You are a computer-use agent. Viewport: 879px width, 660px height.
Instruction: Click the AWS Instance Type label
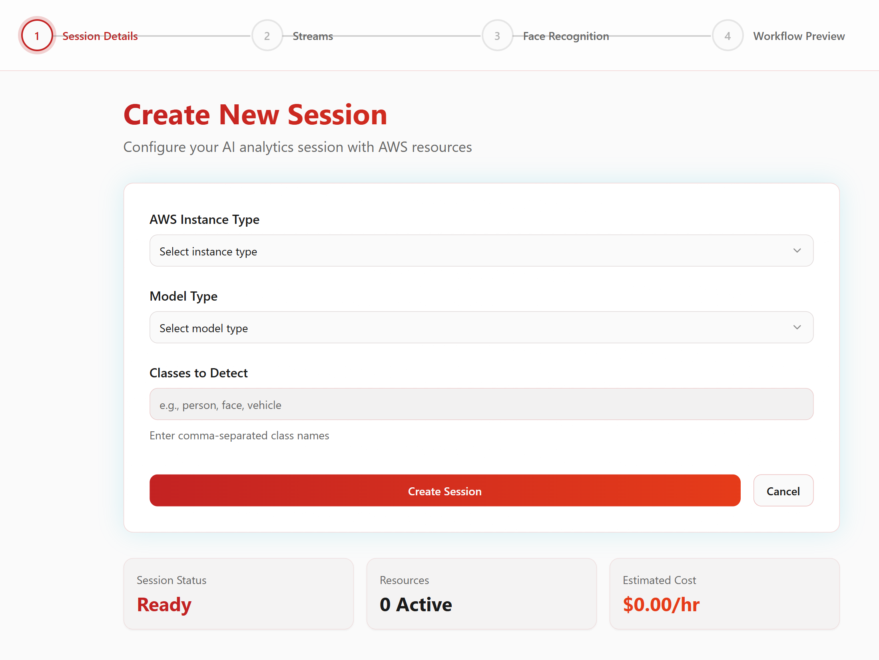pos(204,219)
